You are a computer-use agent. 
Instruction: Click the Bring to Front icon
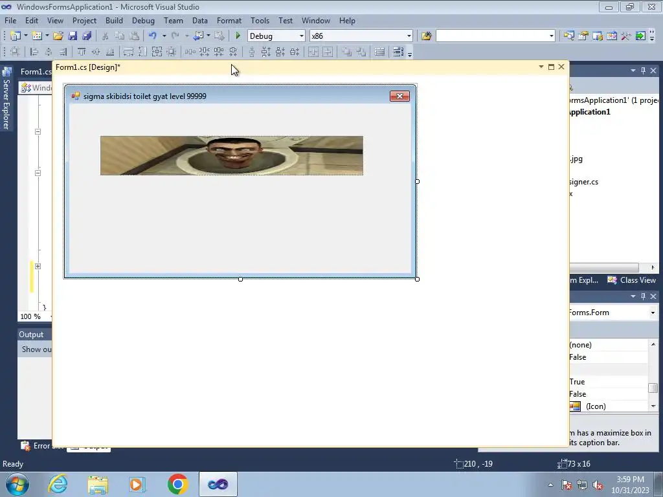(x=347, y=52)
